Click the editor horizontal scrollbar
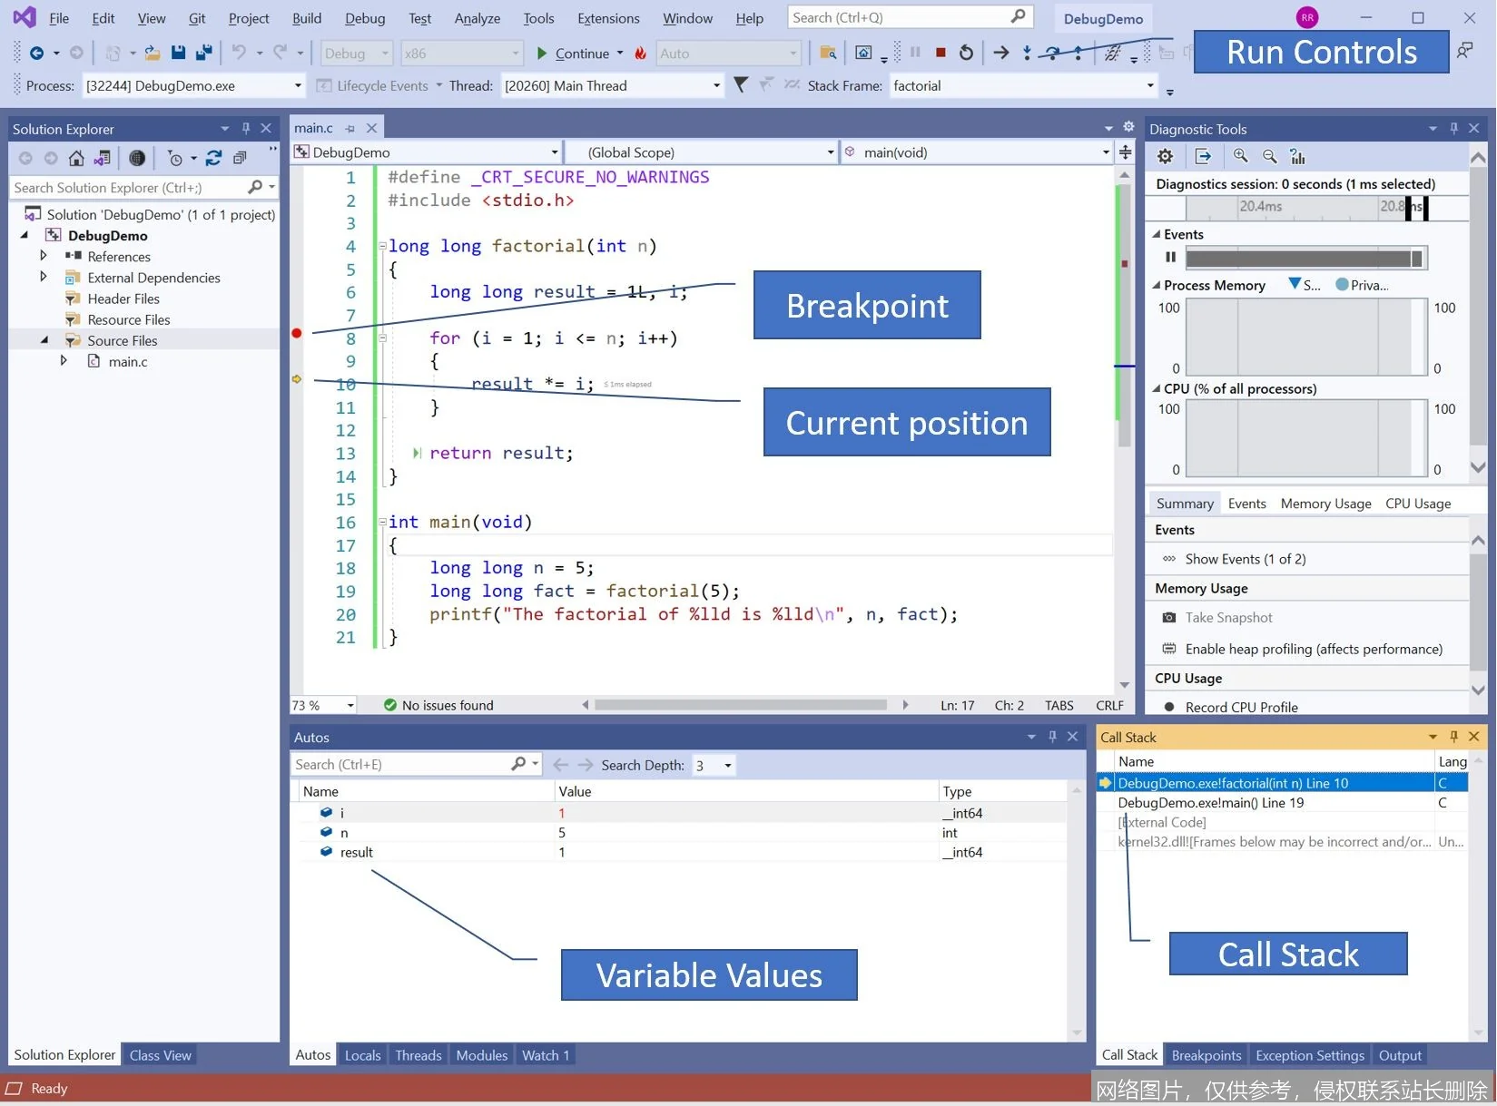This screenshot has width=1497, height=1106. [x=741, y=705]
